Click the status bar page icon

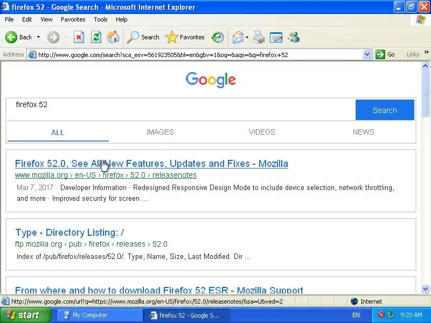click(5, 301)
